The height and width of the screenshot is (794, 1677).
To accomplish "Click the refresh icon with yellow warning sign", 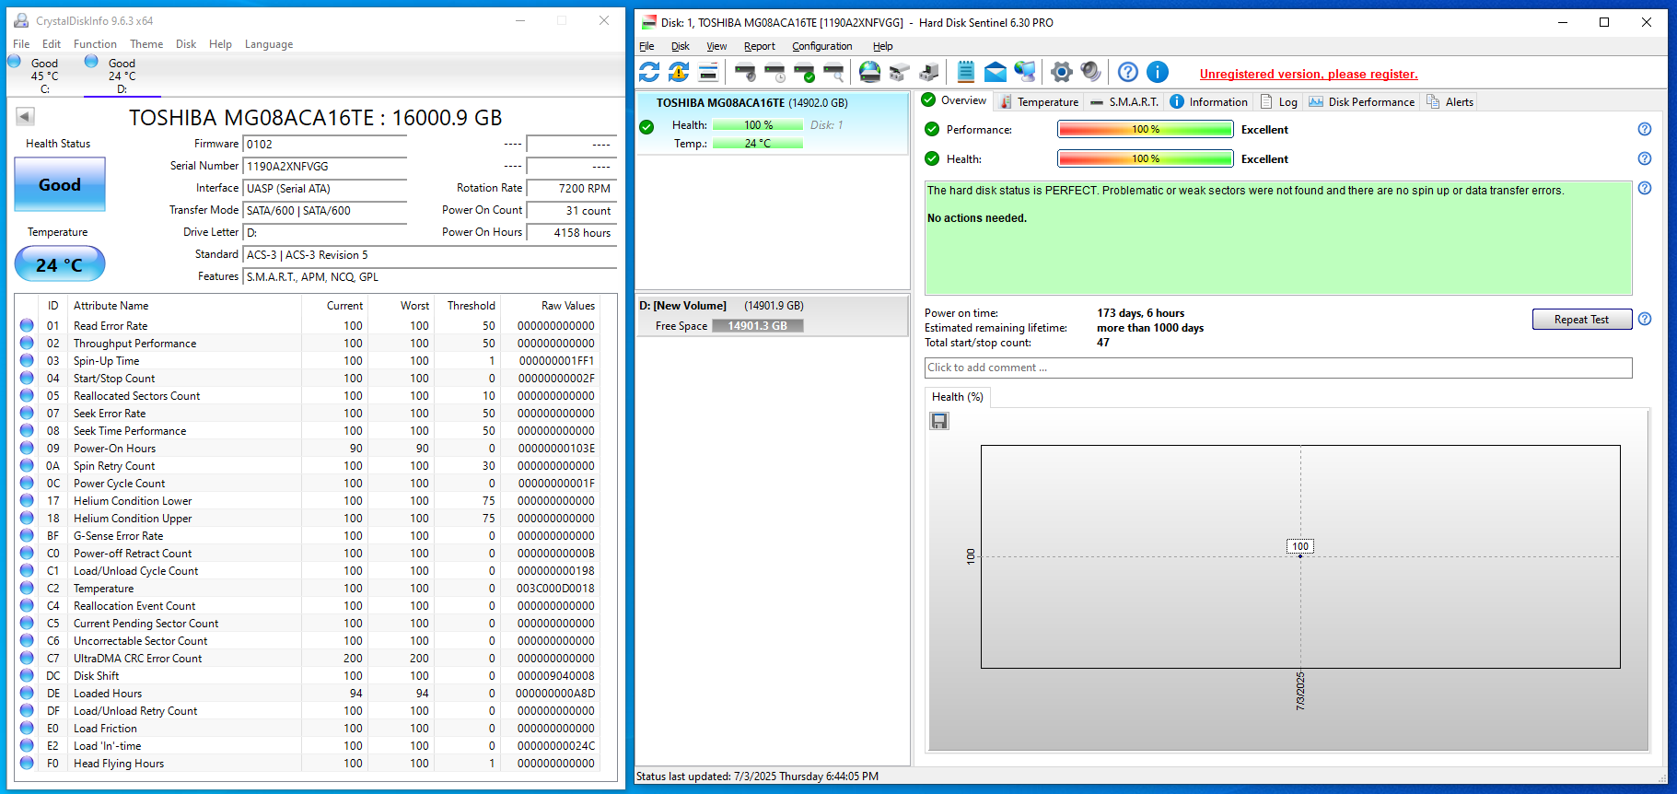I will pos(679,72).
